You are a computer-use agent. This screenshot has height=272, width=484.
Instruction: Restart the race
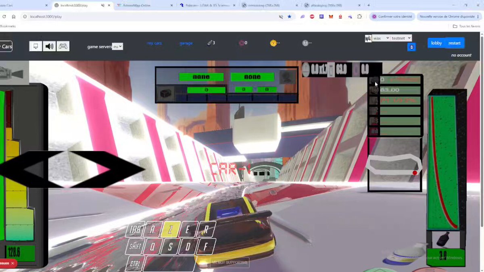pos(454,43)
